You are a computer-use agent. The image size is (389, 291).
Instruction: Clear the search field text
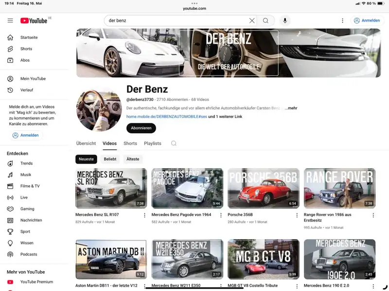tap(252, 20)
